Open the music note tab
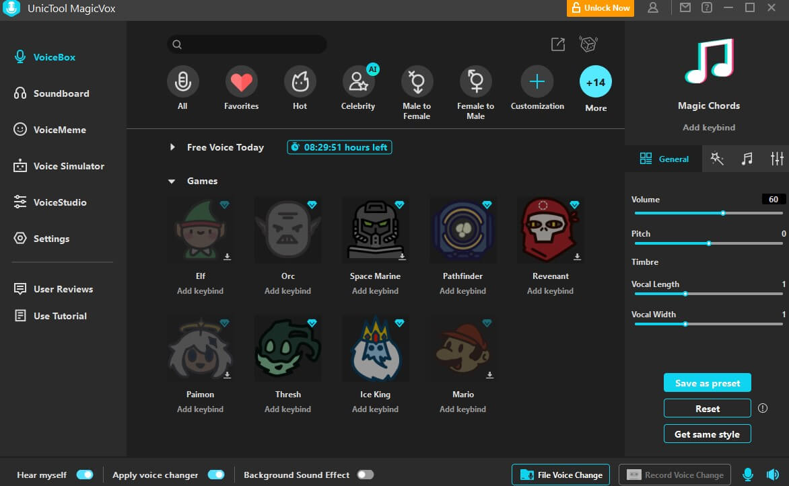Viewport: 789px width, 486px height. (747, 159)
